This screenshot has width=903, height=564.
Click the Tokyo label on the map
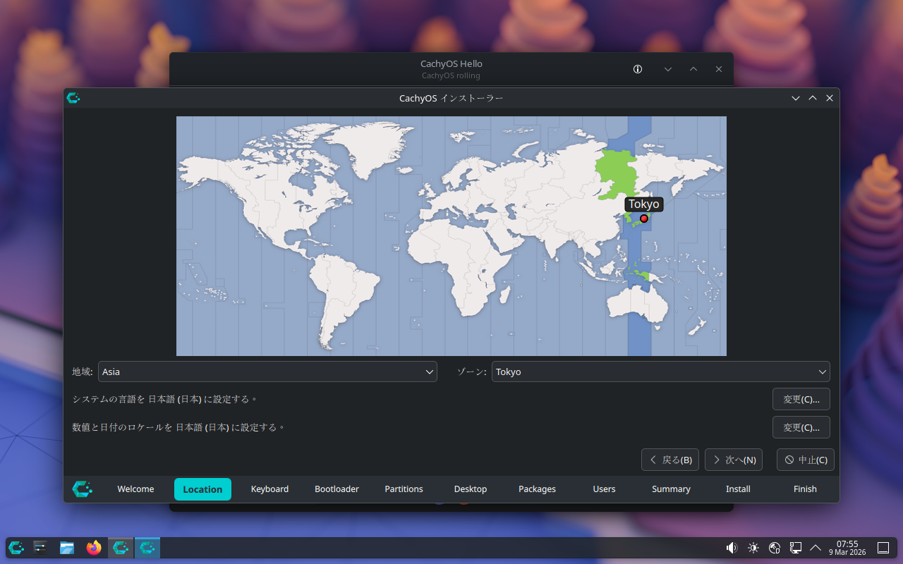(x=644, y=204)
